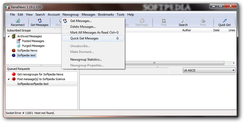The width and height of the screenshot is (244, 123).
Task: Open the Edit menu
Action: 20,15
